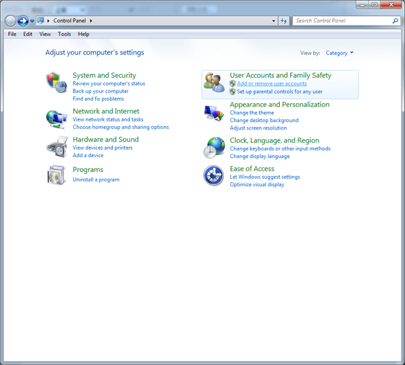405x365 pixels.
Task: Maximize the Control Panel window
Action: pos(374,5)
